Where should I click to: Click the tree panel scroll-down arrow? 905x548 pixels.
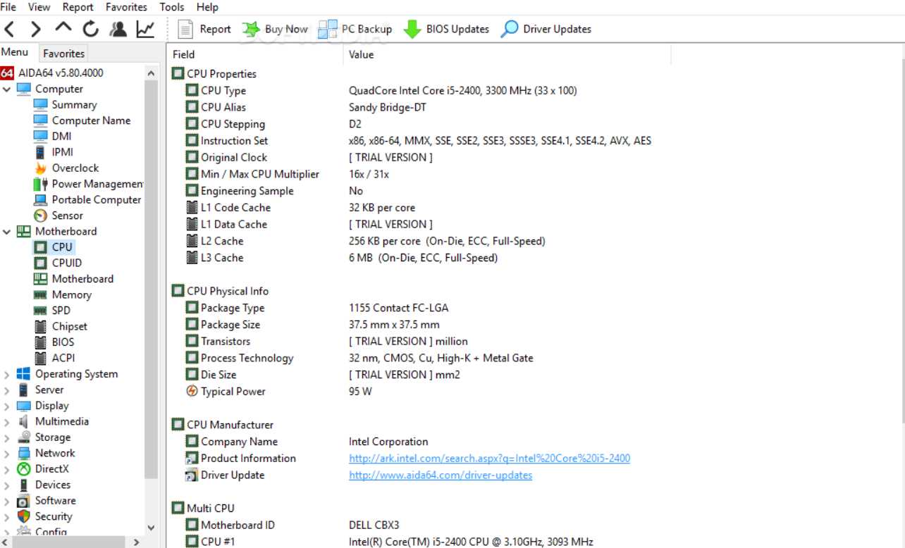[151, 528]
